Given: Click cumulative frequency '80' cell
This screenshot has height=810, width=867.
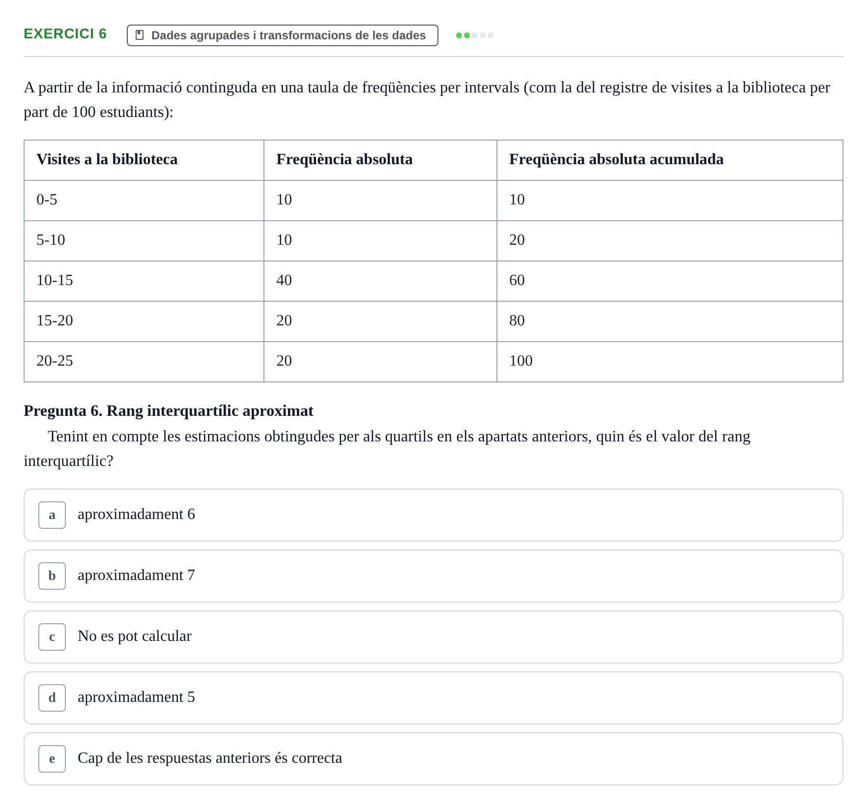Looking at the screenshot, I should click(x=670, y=321).
